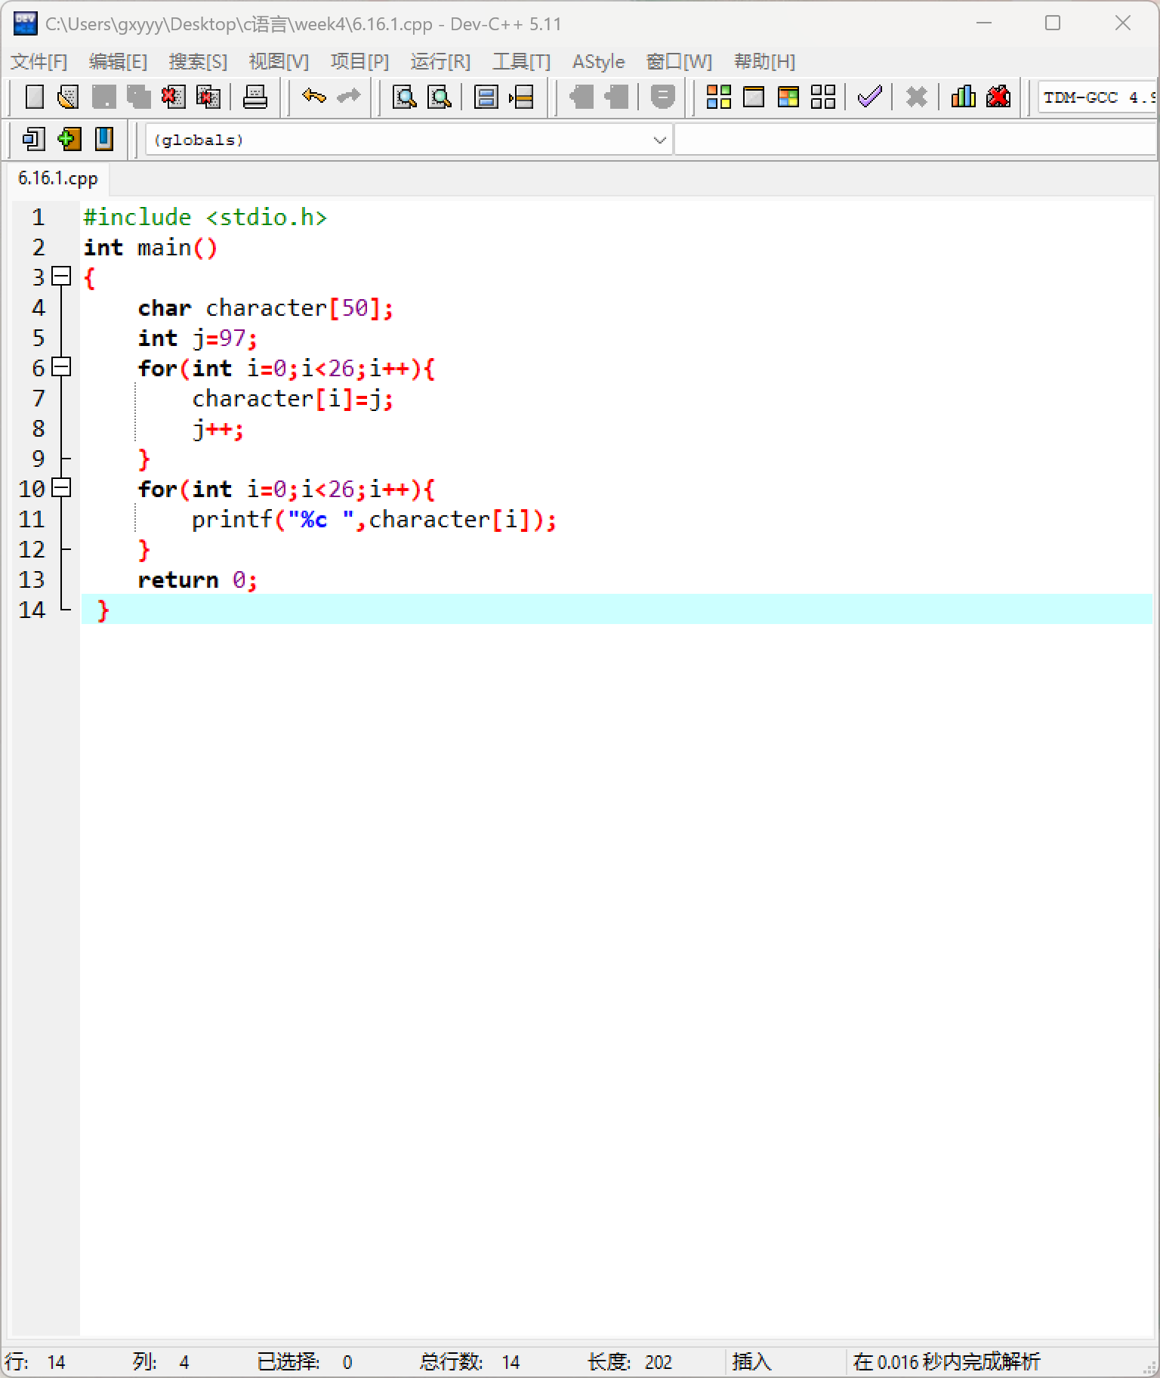The height and width of the screenshot is (1378, 1160).
Task: Click the printf statement on line 11
Action: (x=375, y=520)
